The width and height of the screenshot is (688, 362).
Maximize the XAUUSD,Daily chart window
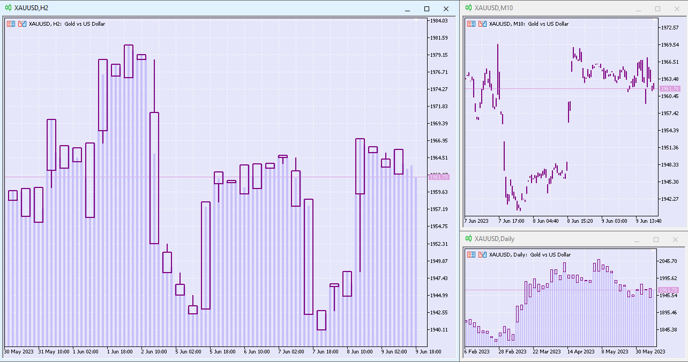(656, 240)
